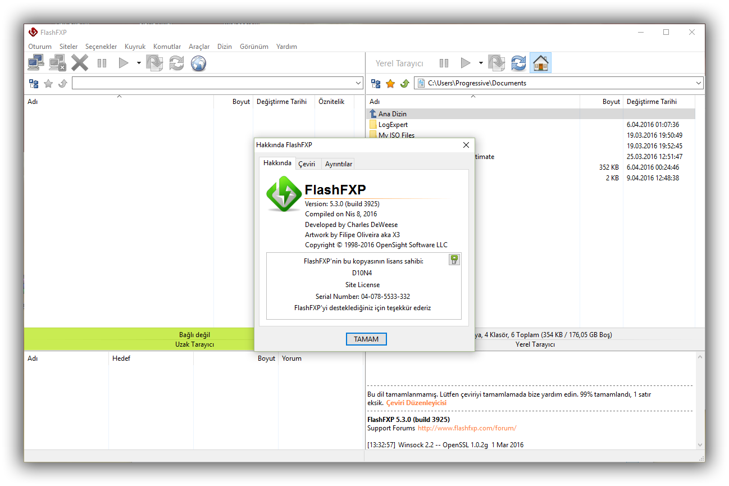729x486 pixels.
Task: Expand the C:\Users\Progressive\Documents path dropdown
Action: point(699,83)
